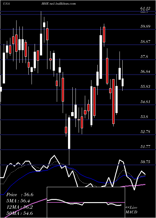156x218 pixels.
Task: Click the 56.84 price axis label
Action: [x=145, y=72]
